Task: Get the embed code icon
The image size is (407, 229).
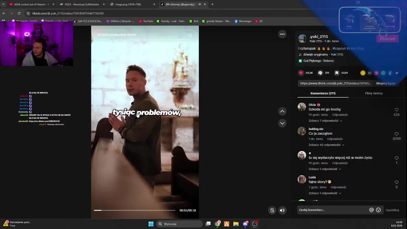Action: (369, 73)
